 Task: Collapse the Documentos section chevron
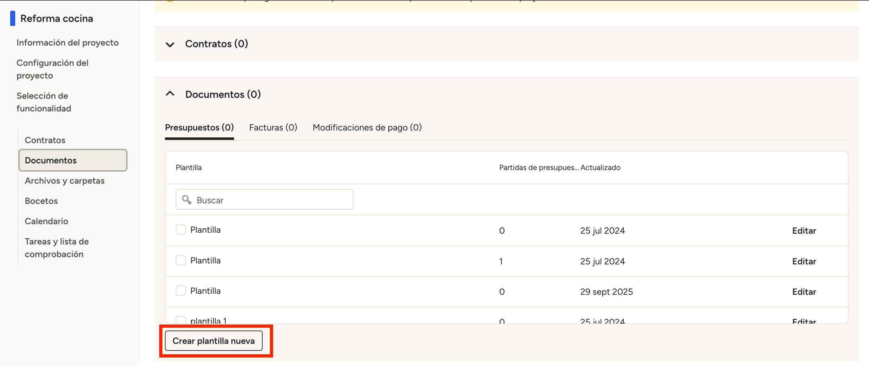point(170,94)
